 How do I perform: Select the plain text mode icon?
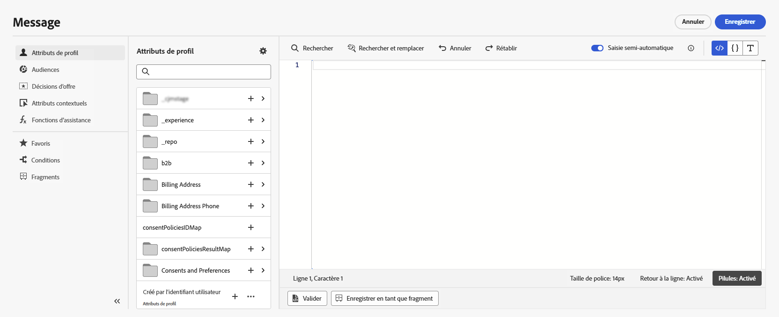750,48
